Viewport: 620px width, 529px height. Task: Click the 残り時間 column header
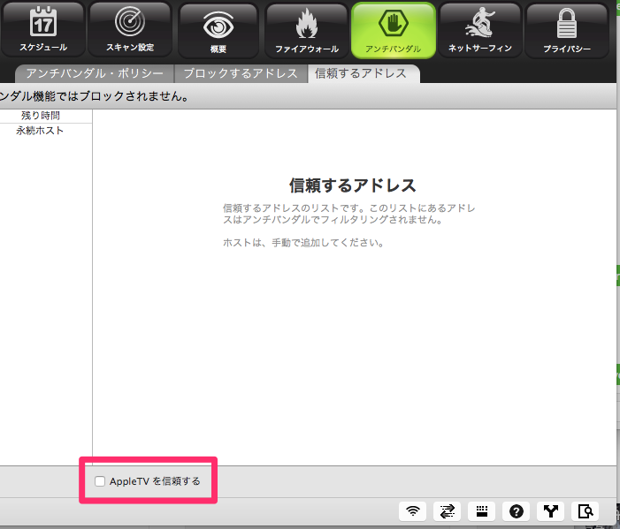pyautogui.click(x=41, y=116)
